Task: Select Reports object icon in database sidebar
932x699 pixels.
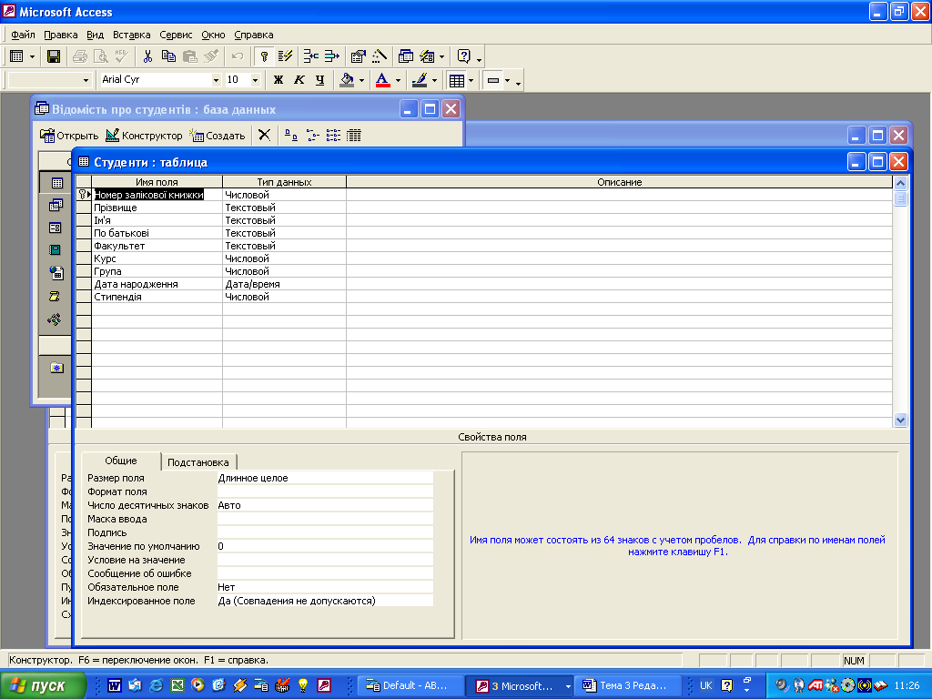Action: point(56,250)
